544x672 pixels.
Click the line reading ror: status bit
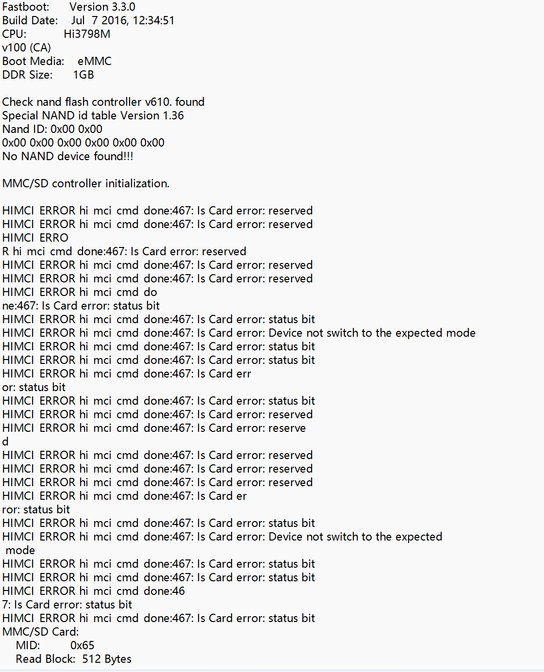pos(36,510)
